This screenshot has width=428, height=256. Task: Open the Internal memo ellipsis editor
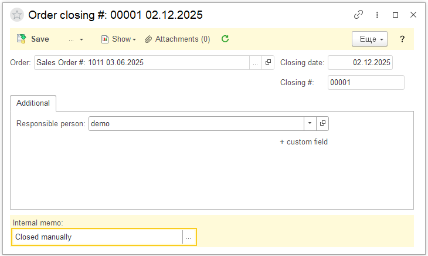pyautogui.click(x=189, y=237)
